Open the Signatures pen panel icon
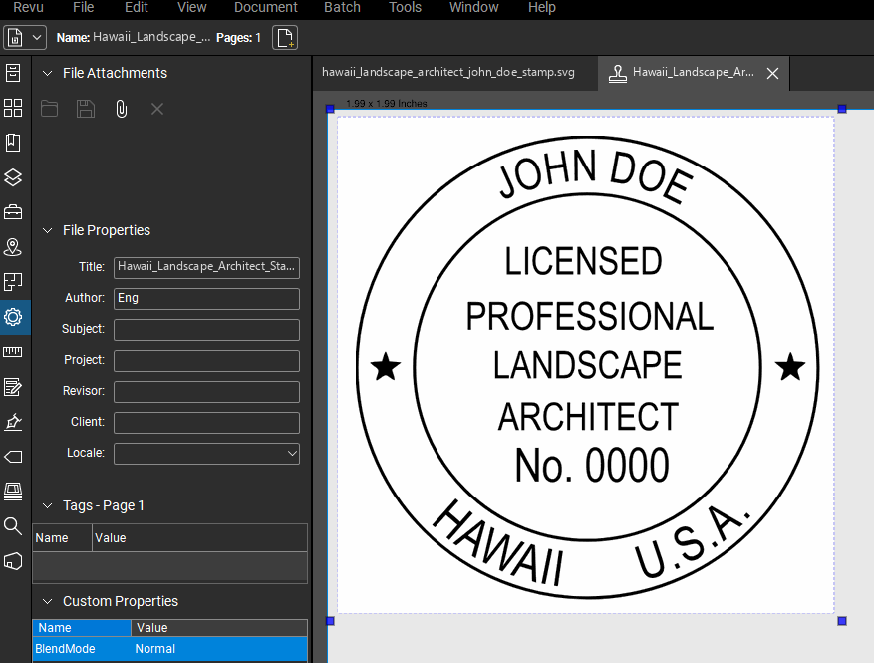 point(13,422)
